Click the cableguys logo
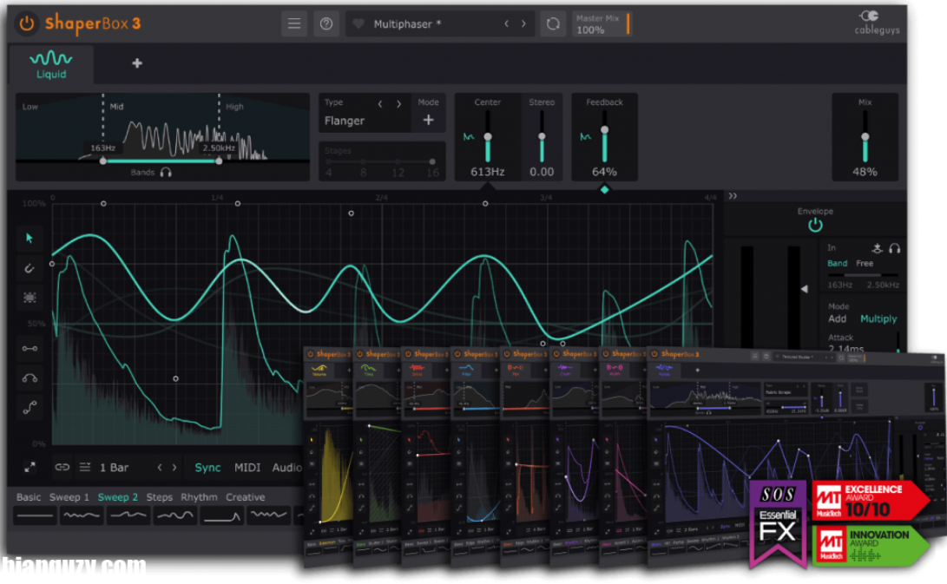Image resolution: width=947 pixels, height=584 pixels. coord(877,23)
